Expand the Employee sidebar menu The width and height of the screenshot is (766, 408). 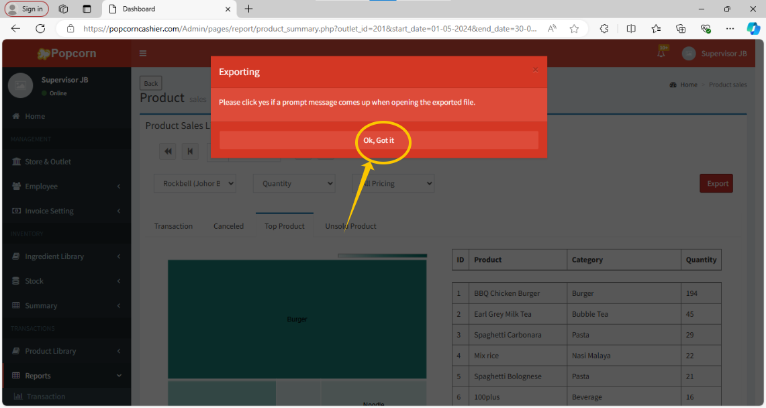66,187
